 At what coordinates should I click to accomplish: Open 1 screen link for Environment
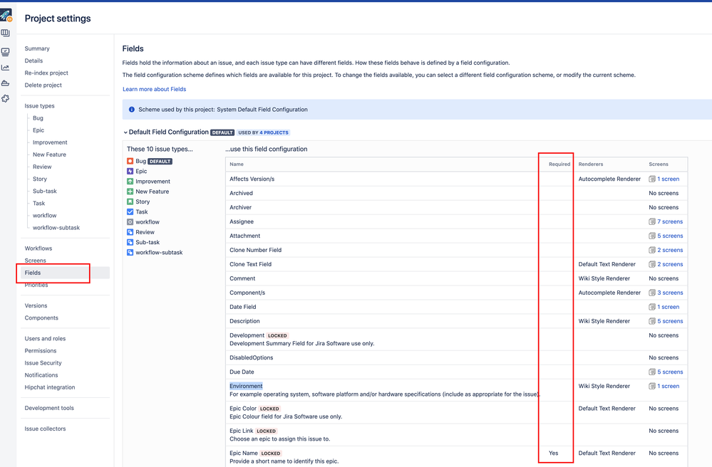[x=669, y=387]
